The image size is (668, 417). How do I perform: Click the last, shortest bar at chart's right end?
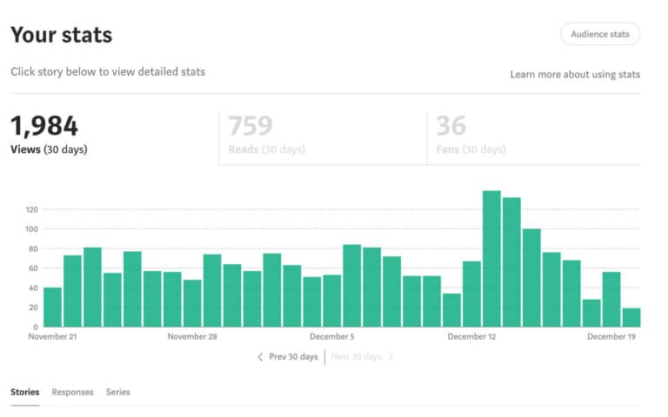pyautogui.click(x=631, y=317)
